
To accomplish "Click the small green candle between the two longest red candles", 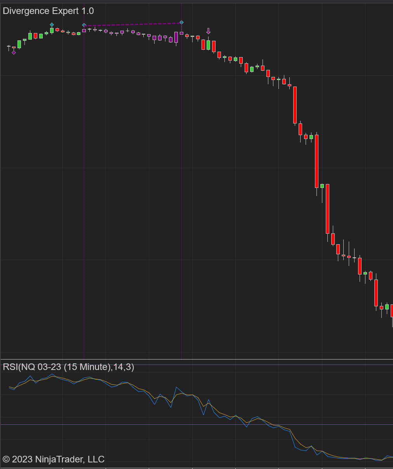I will click(x=322, y=186).
